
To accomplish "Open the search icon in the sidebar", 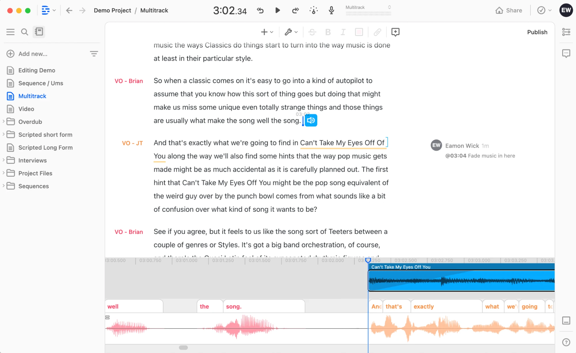I will tap(24, 32).
